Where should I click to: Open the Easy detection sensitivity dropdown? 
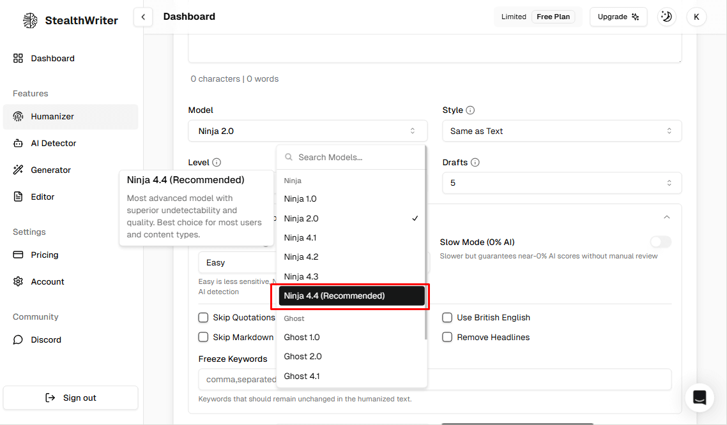[238, 262]
